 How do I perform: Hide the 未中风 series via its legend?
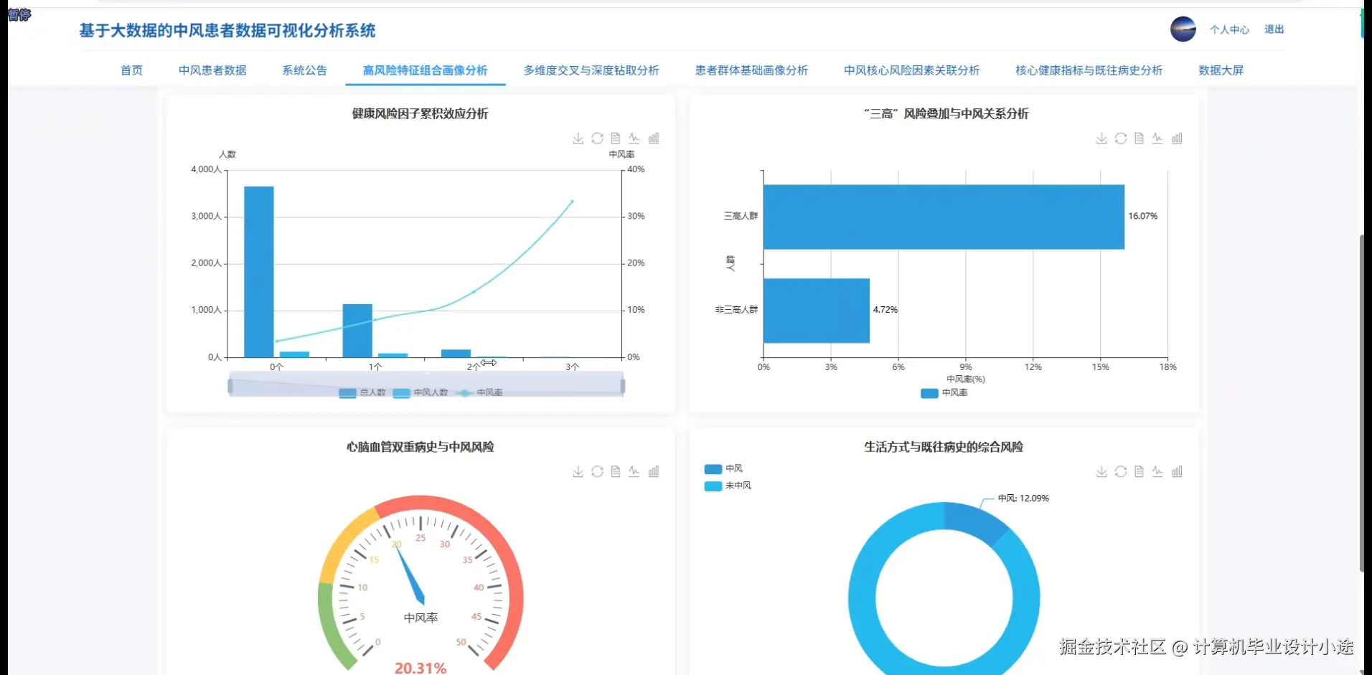click(x=727, y=486)
